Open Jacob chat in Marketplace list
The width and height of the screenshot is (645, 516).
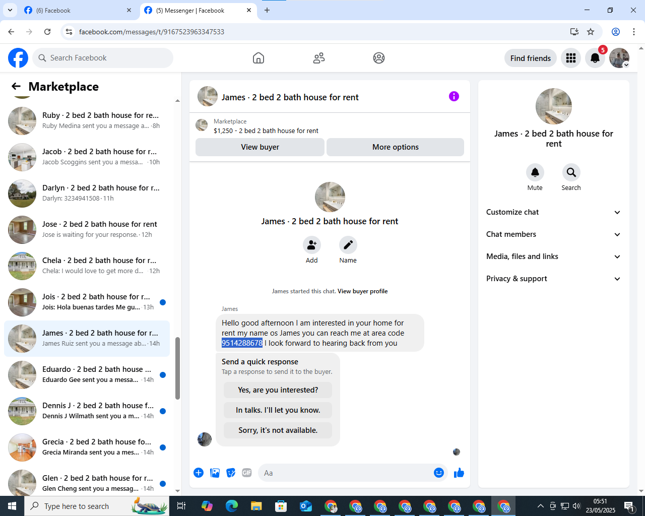click(87, 157)
